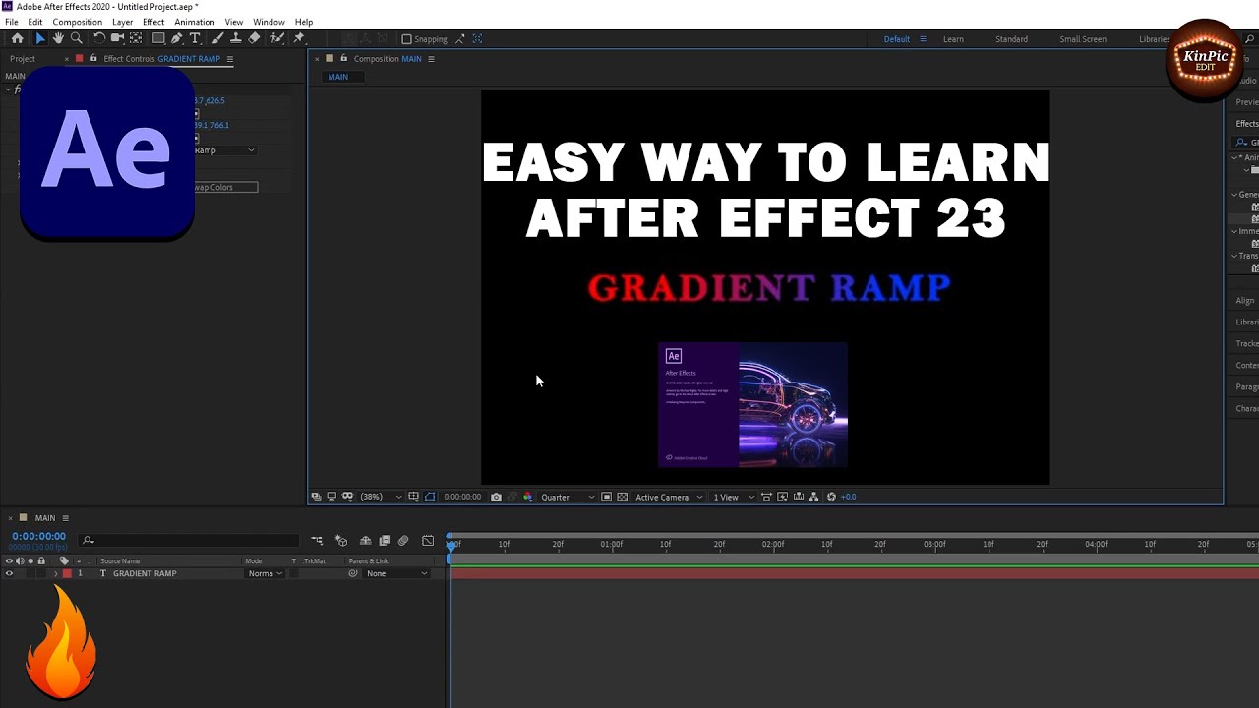The image size is (1259, 708).
Task: Switch to the Learn workspace
Action: [953, 39]
